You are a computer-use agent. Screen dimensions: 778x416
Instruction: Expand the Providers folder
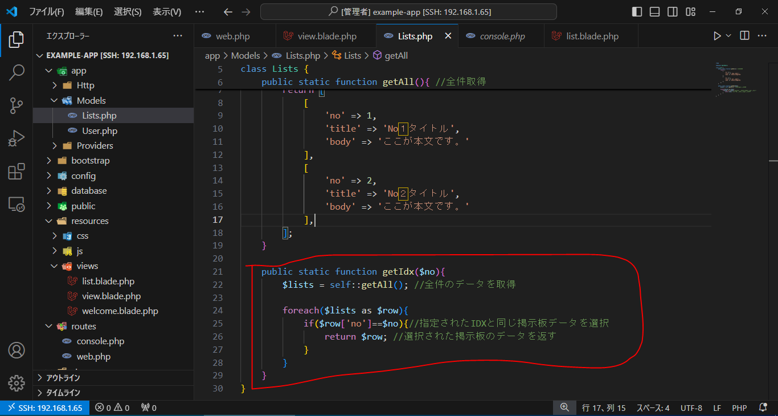point(113,145)
